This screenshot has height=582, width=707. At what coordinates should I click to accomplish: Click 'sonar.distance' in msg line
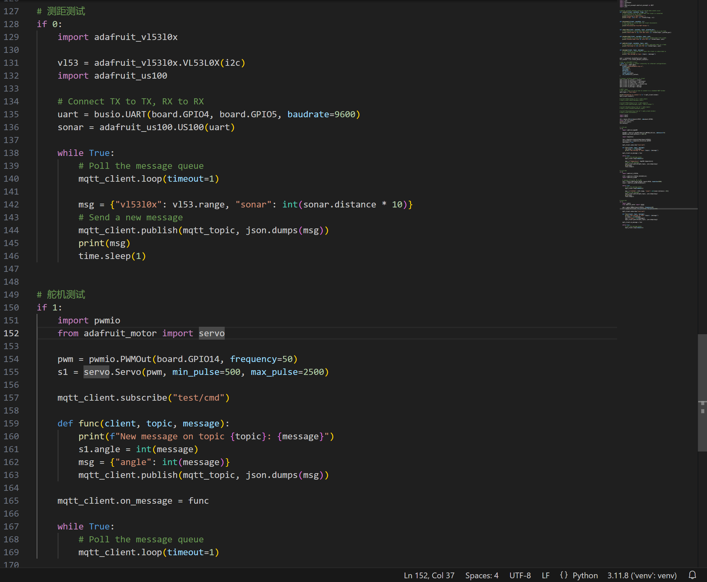339,204
